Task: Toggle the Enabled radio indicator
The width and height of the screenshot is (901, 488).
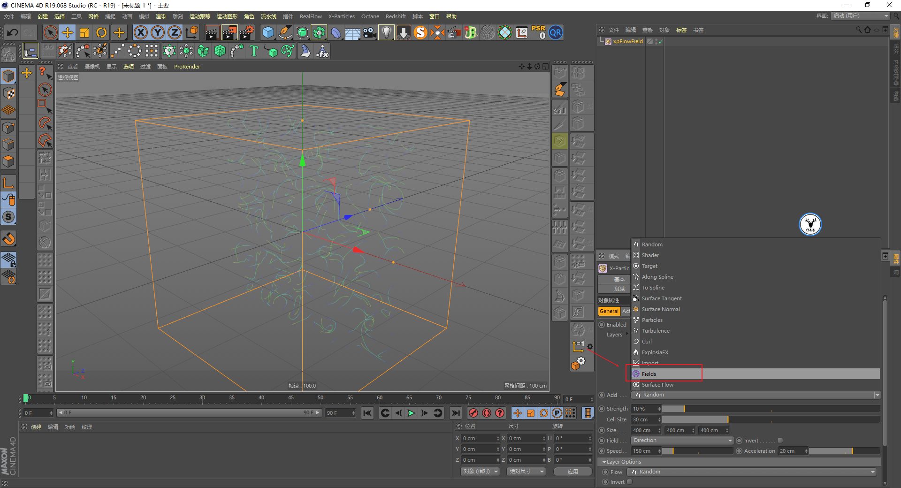Action: click(602, 325)
